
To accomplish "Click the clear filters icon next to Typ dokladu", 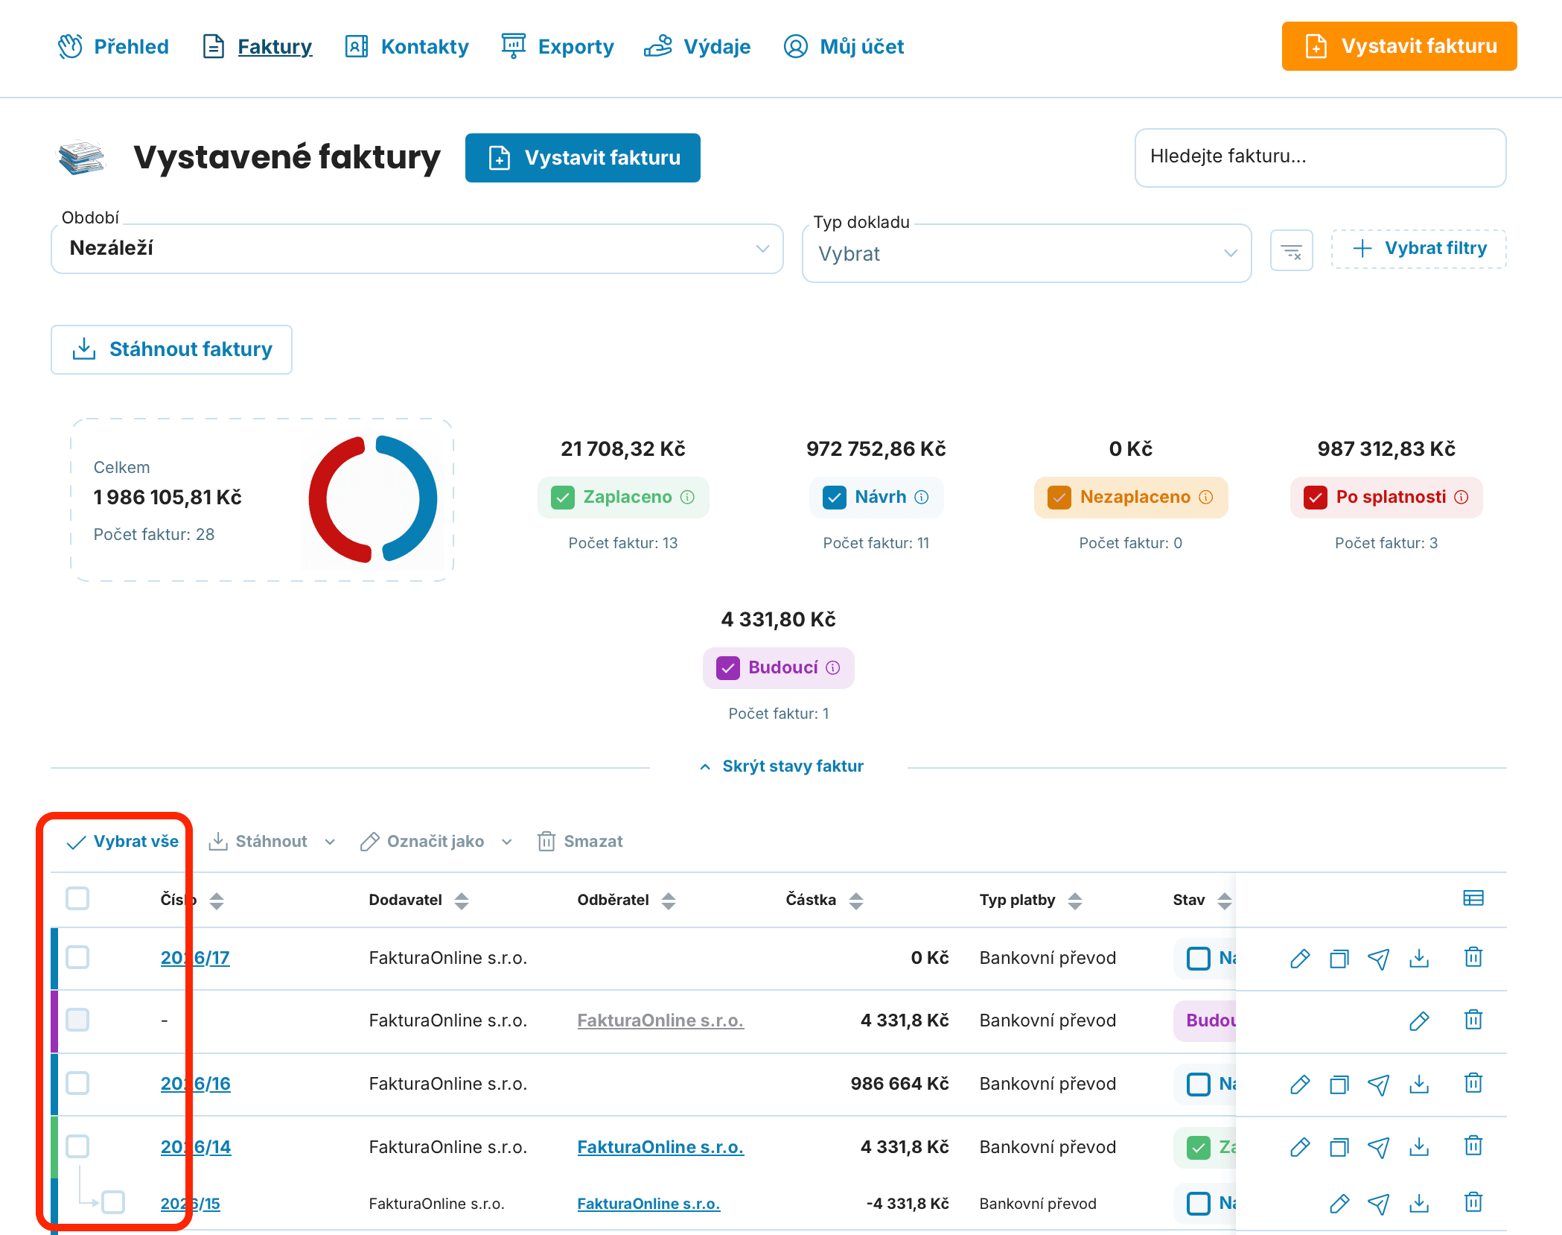I will click(1292, 251).
